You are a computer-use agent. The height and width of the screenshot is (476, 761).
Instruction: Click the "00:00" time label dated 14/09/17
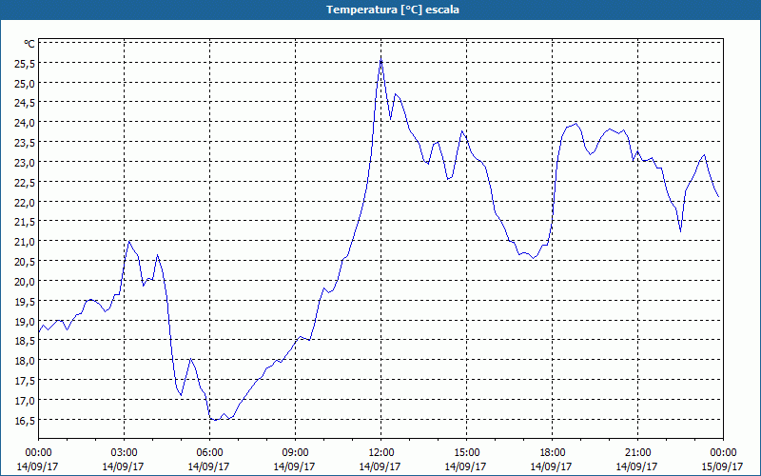click(38, 453)
